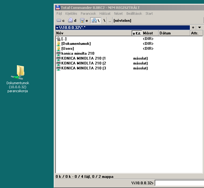Go to root directory backslash button
The height and width of the screenshot is (188, 204).
coord(104,21)
